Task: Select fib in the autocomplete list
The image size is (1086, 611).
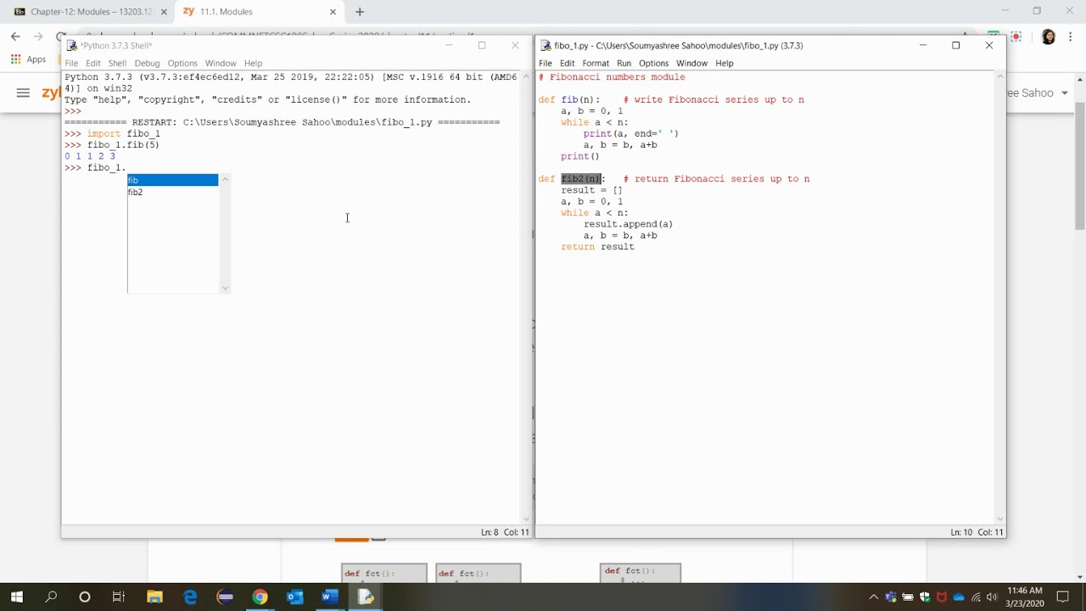Action: click(x=172, y=180)
